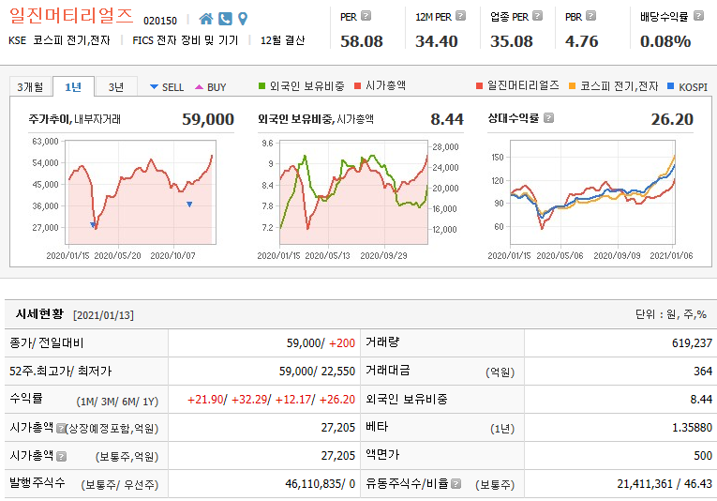Switch to the 3년 chart tab
The height and width of the screenshot is (501, 717).
click(x=116, y=86)
